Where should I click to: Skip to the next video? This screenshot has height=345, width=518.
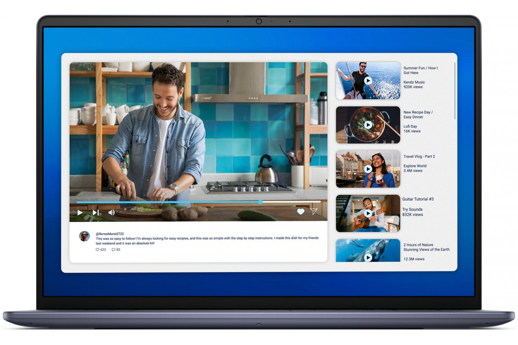pyautogui.click(x=96, y=213)
